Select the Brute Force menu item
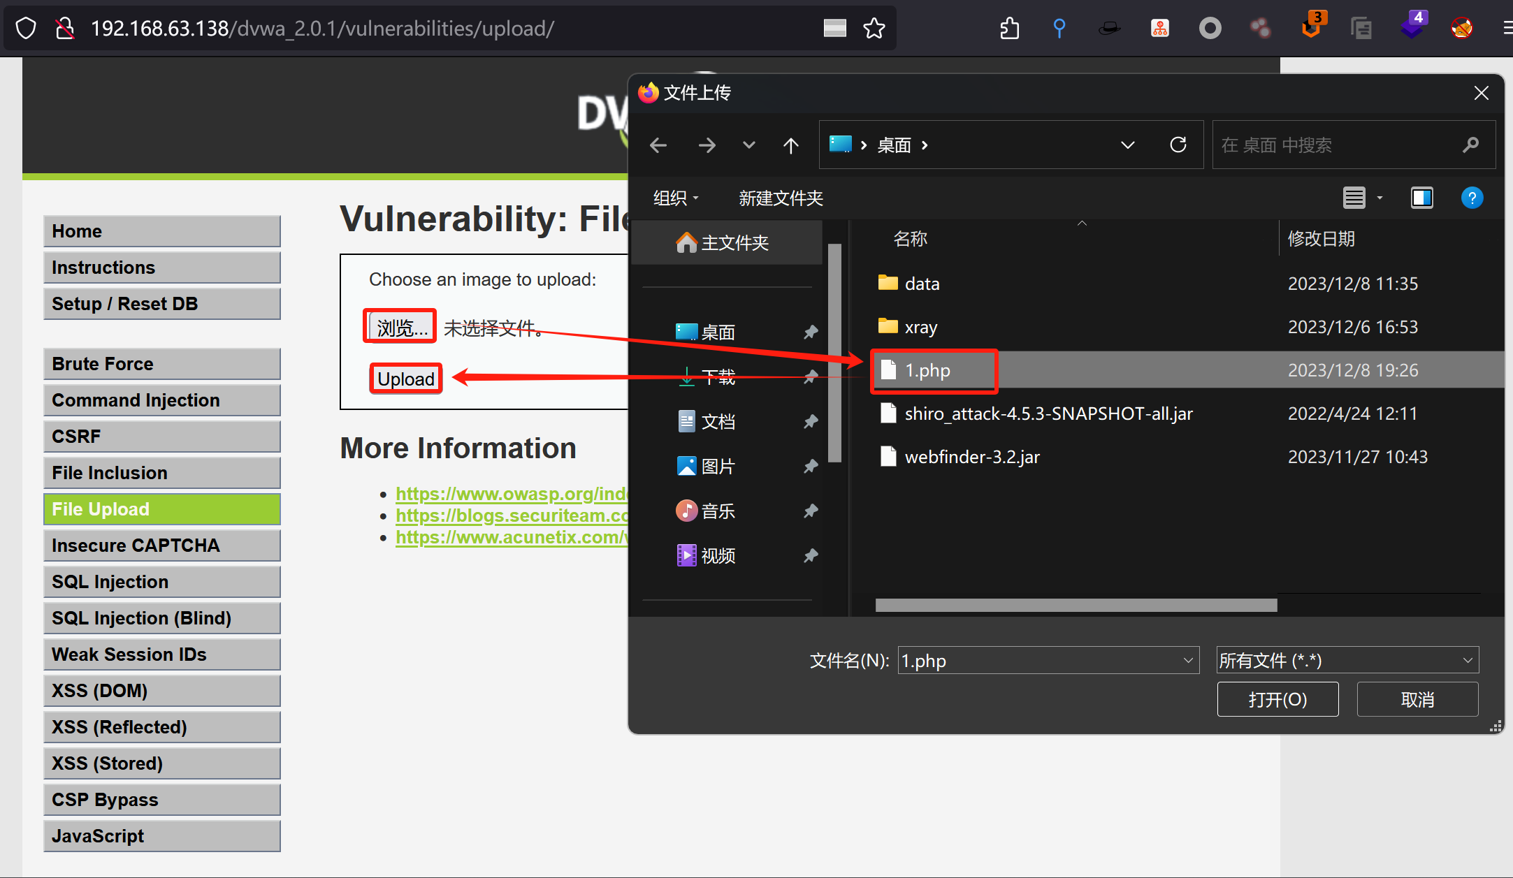This screenshot has width=1513, height=878. (x=162, y=363)
